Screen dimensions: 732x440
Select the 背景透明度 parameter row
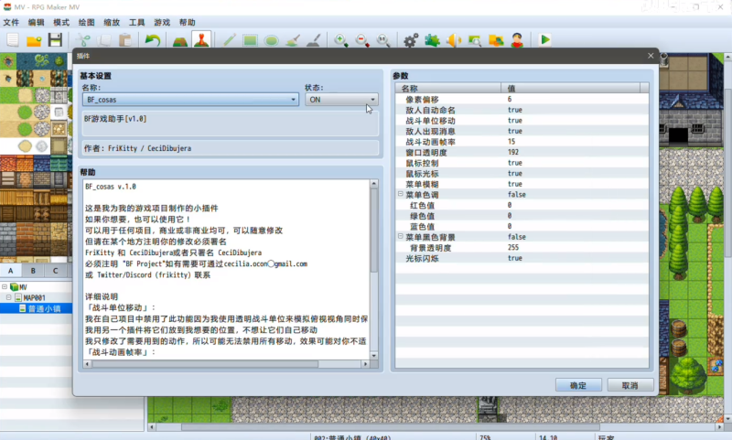[x=522, y=248]
